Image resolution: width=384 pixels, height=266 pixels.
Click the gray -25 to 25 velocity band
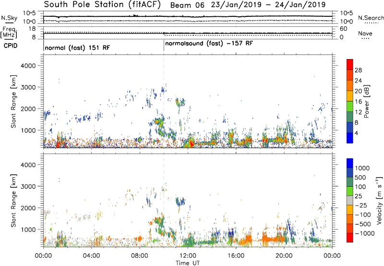tap(350, 200)
